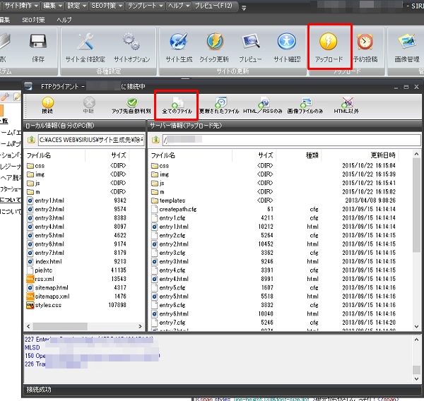Select server entry1.cfg file
Viewport: 424px width, 401px height.
point(168,217)
